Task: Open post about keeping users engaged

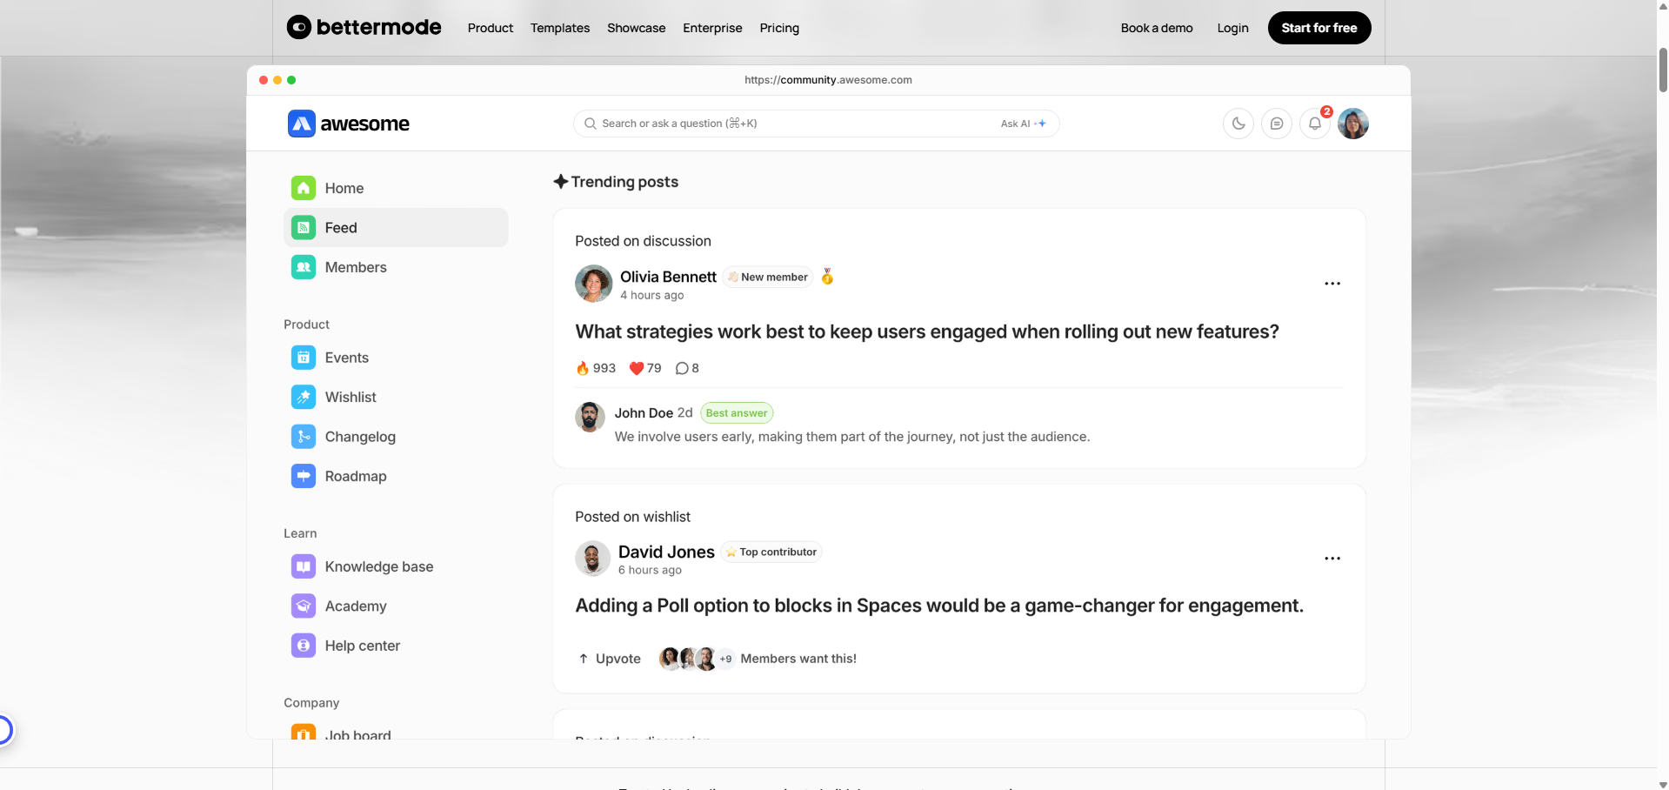Action: tap(927, 331)
